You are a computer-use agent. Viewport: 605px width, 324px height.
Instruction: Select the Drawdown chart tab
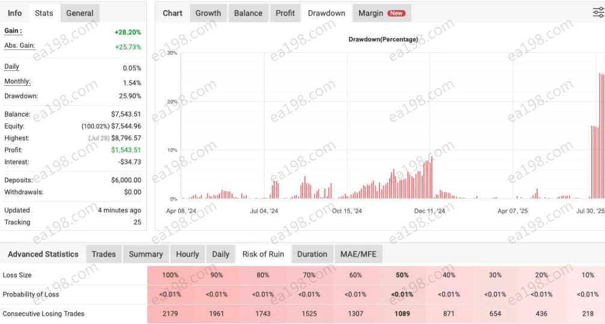point(326,13)
